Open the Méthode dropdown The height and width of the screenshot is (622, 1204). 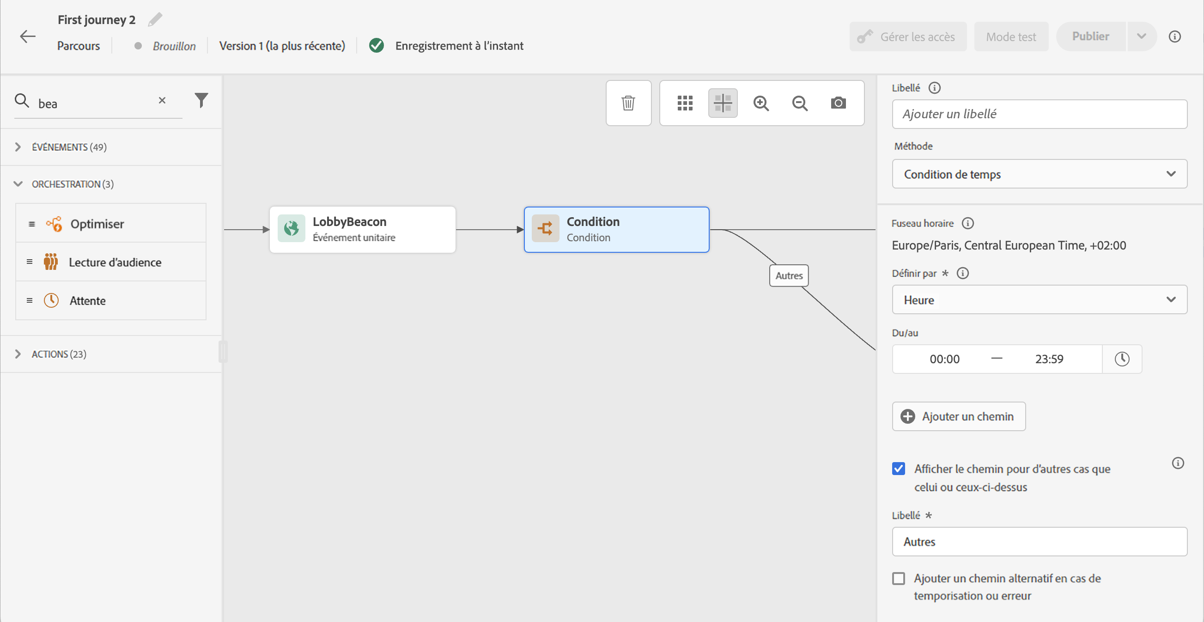pyautogui.click(x=1039, y=174)
